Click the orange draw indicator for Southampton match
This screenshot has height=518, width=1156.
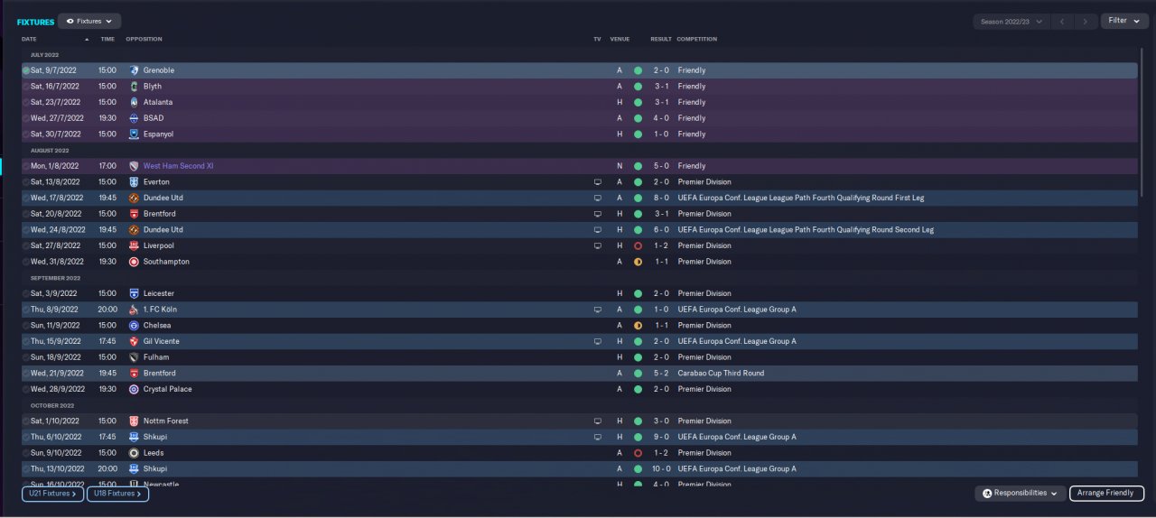(638, 262)
